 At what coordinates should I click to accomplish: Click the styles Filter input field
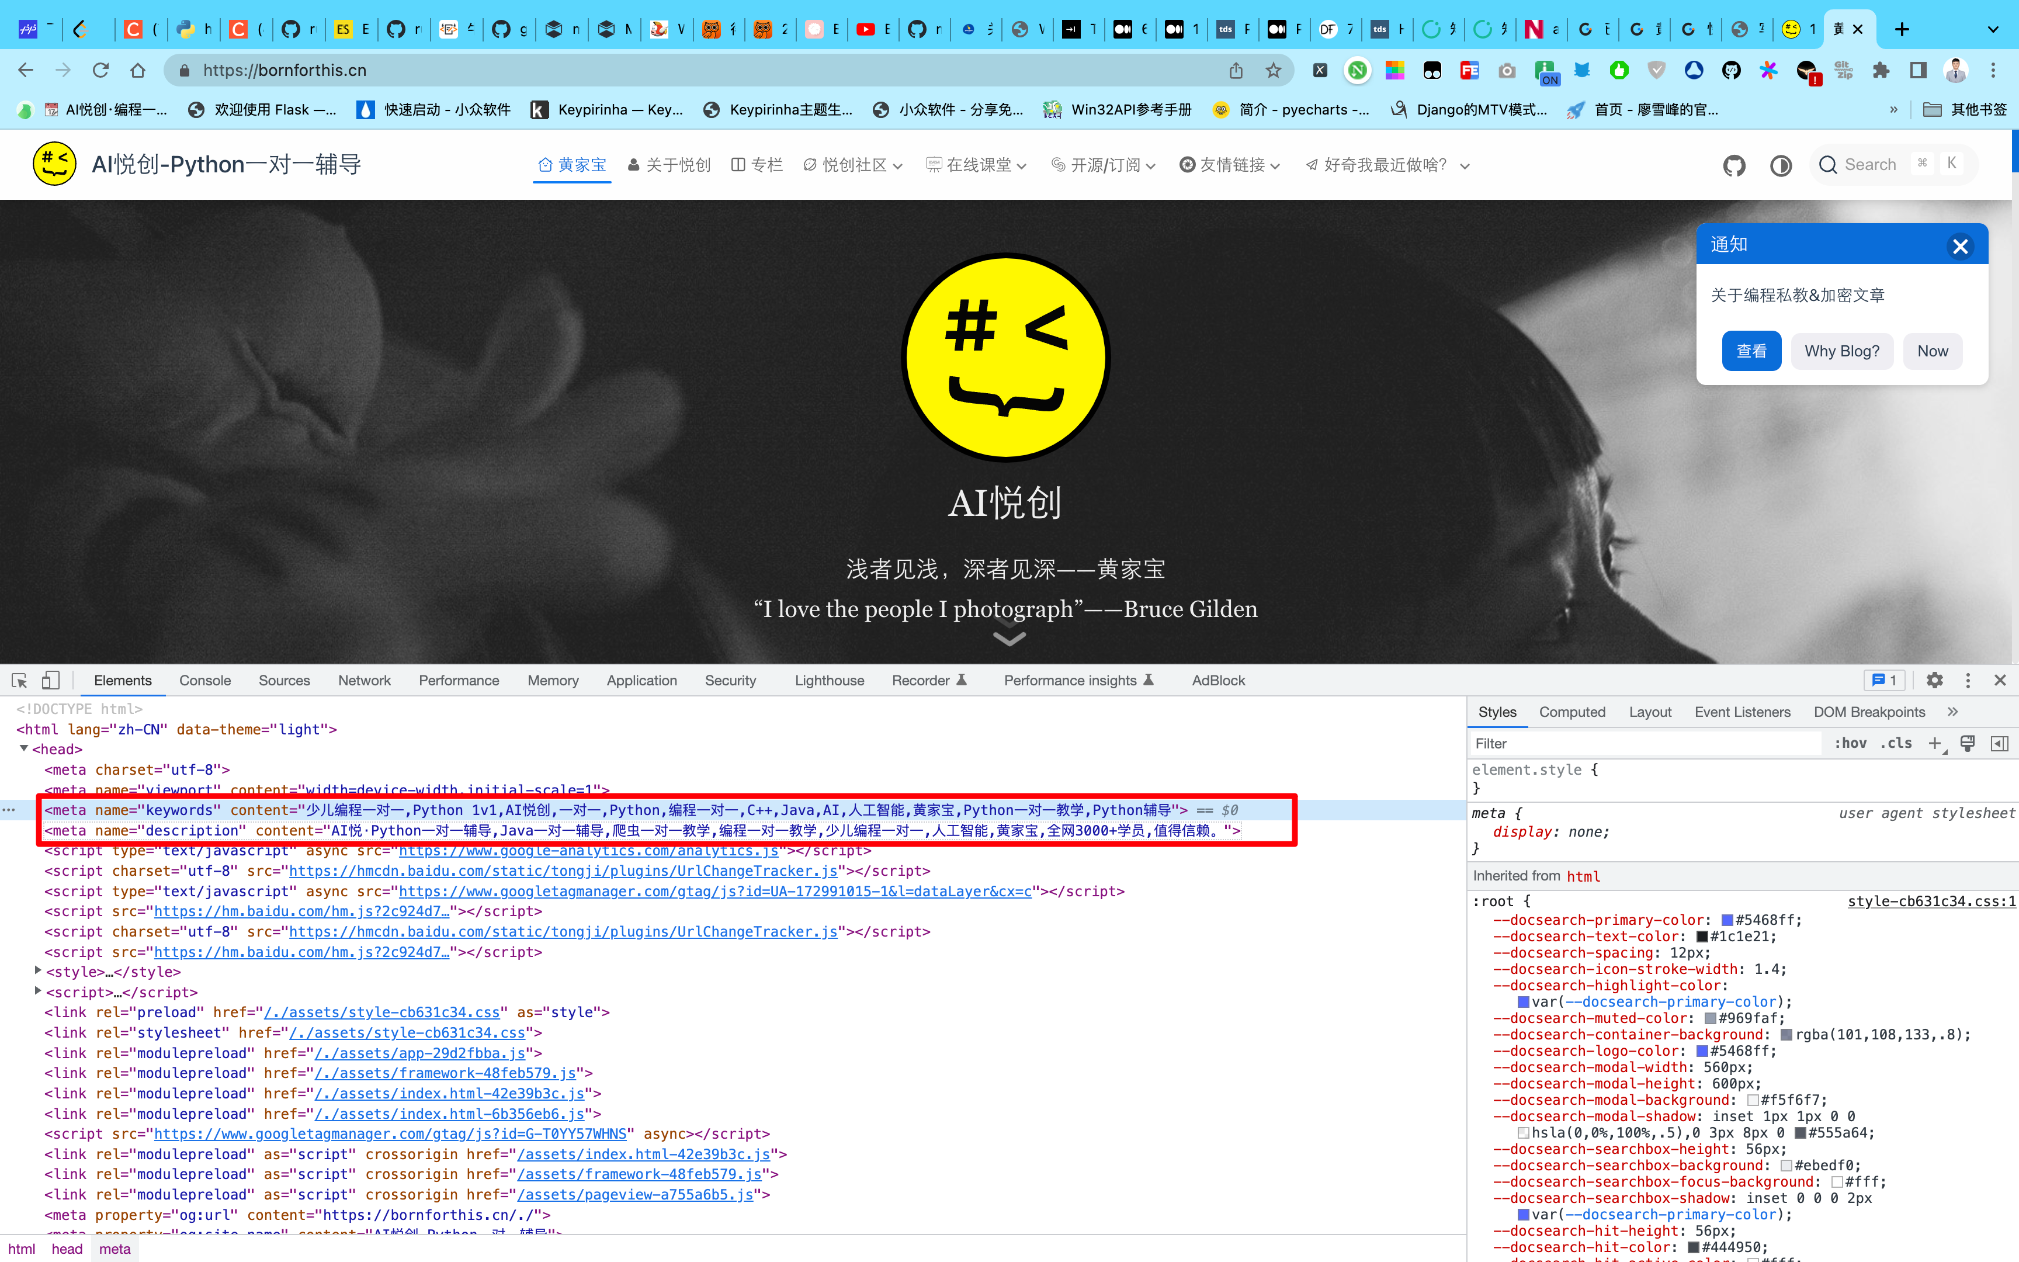point(1643,743)
